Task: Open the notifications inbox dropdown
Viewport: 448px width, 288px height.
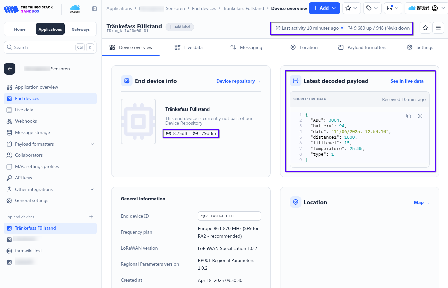Action: (x=393, y=8)
